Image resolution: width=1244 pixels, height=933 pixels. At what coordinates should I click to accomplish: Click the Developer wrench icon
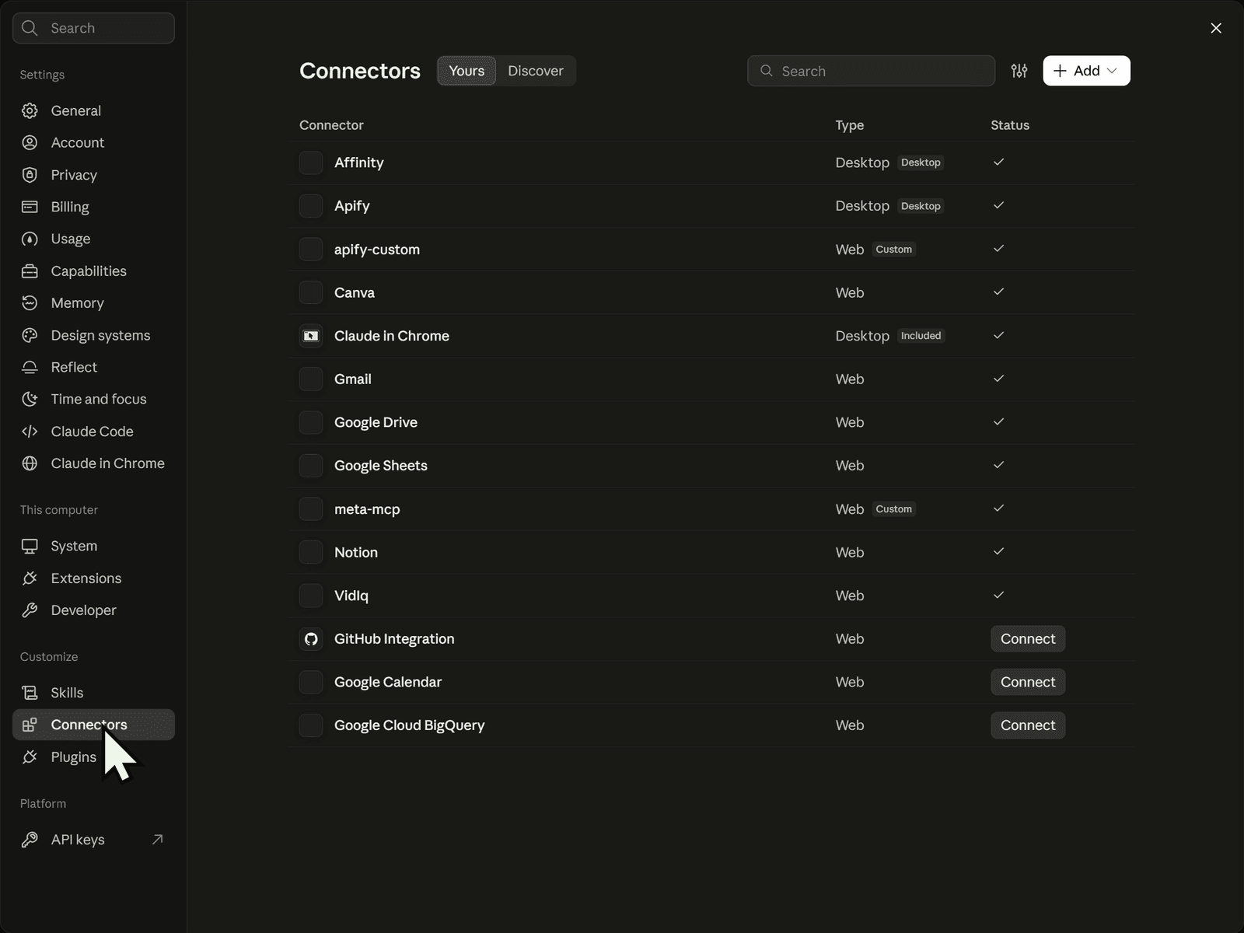point(30,610)
